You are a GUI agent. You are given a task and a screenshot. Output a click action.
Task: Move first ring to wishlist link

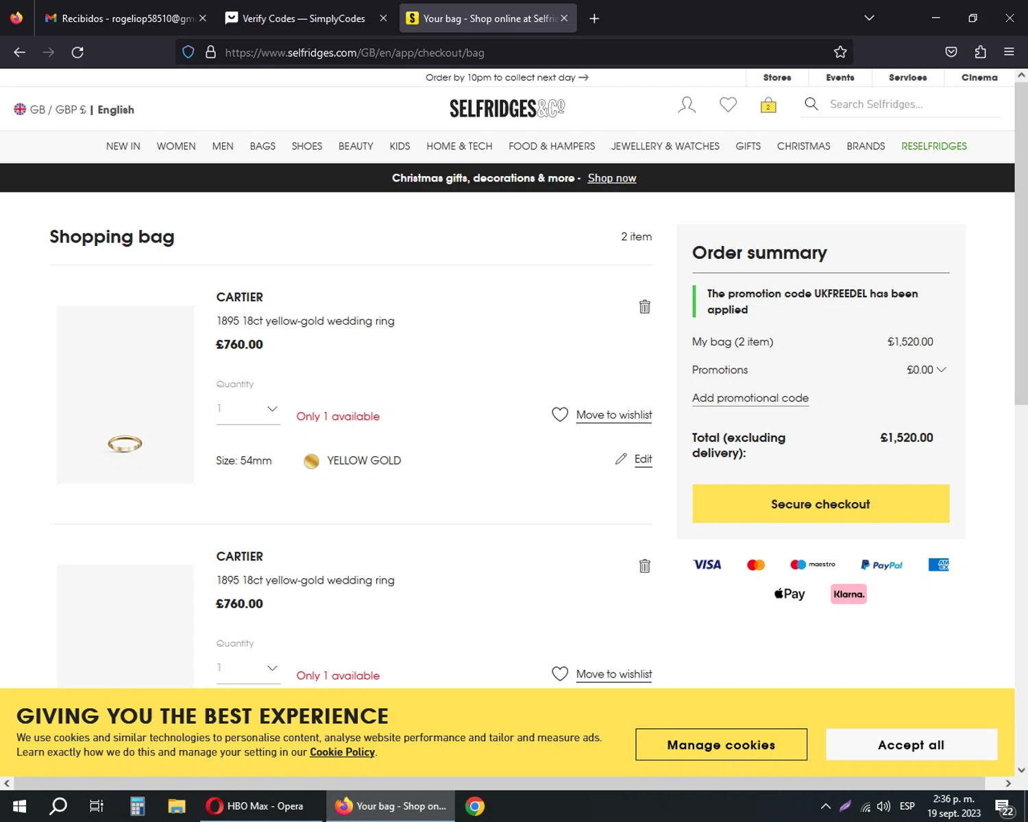(x=614, y=415)
